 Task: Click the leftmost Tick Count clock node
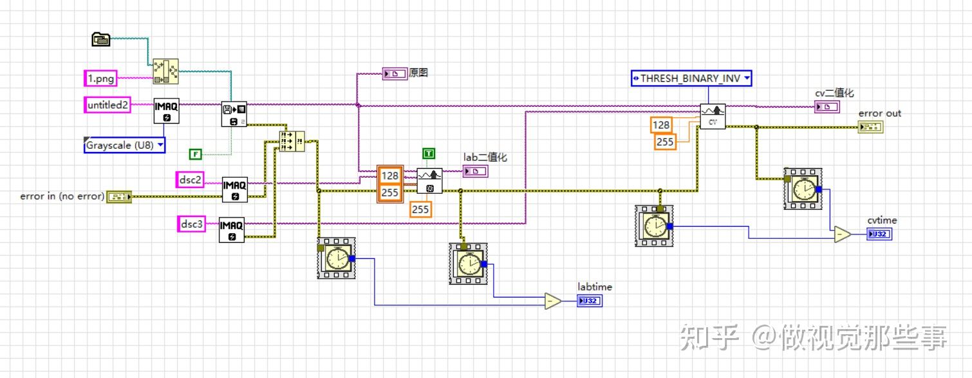(335, 260)
